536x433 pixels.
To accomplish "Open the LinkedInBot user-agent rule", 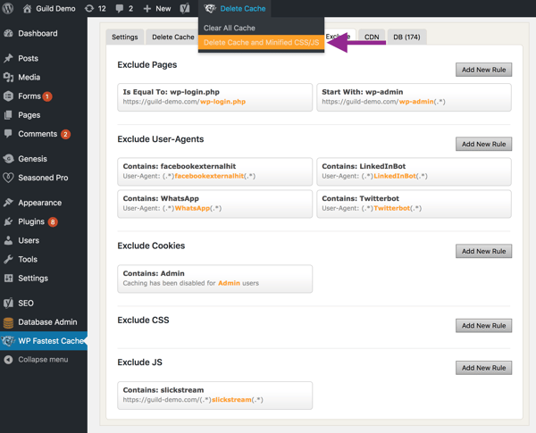I will tap(414, 171).
